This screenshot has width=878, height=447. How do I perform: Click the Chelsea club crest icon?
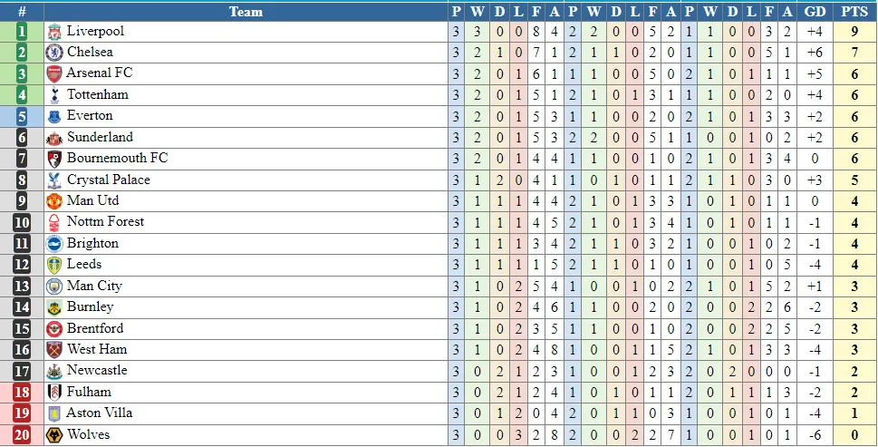pyautogui.click(x=54, y=53)
